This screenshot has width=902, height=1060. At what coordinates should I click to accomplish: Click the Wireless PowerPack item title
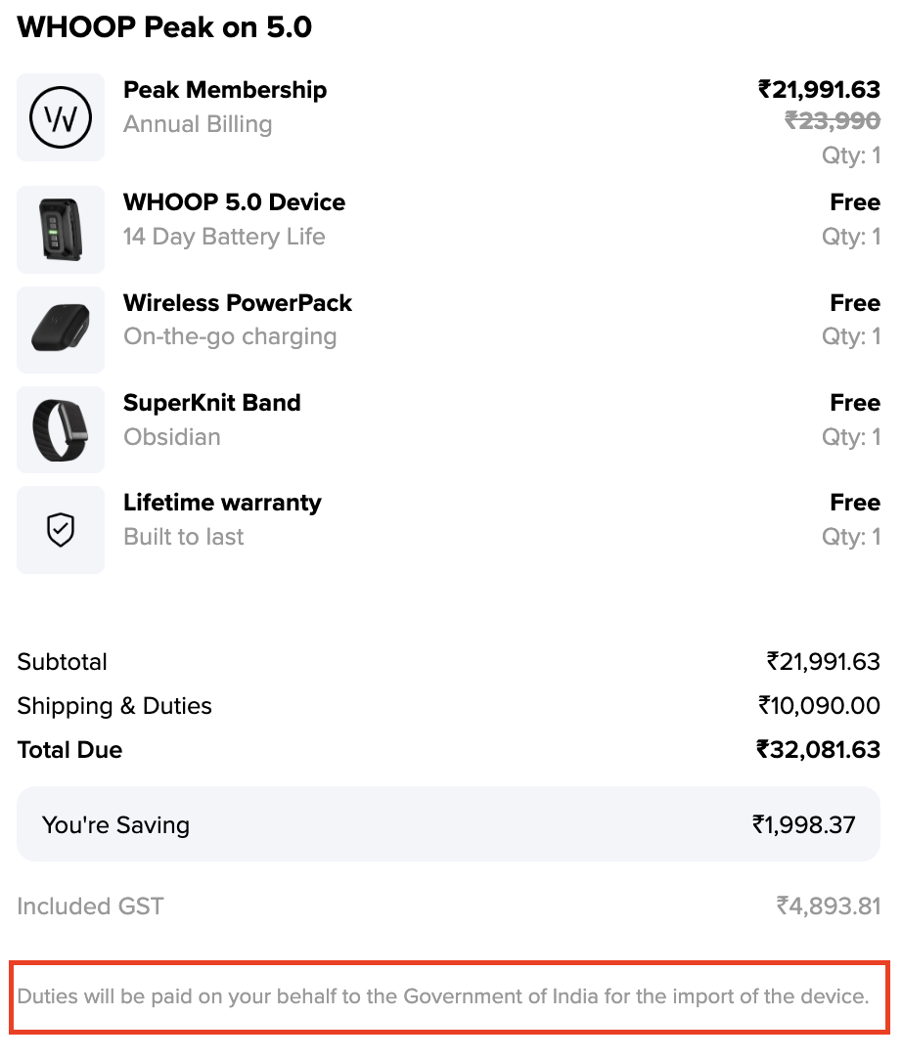point(238,303)
